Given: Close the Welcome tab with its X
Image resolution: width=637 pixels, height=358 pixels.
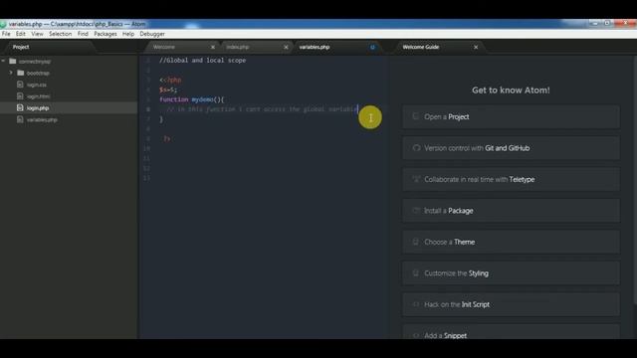Looking at the screenshot, I should click(213, 47).
